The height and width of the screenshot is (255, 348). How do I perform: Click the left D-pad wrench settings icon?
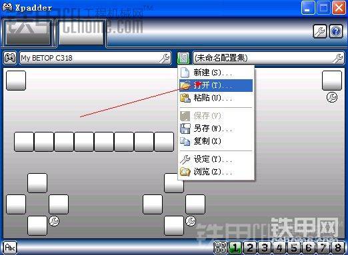(54, 221)
